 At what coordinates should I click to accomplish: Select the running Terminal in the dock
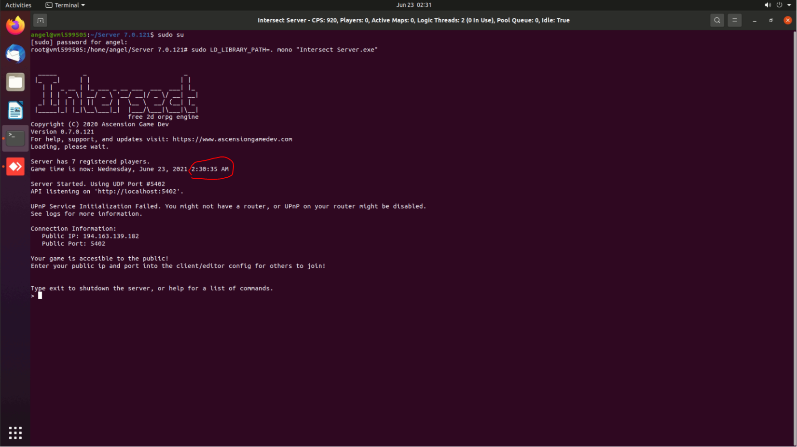[x=15, y=138]
